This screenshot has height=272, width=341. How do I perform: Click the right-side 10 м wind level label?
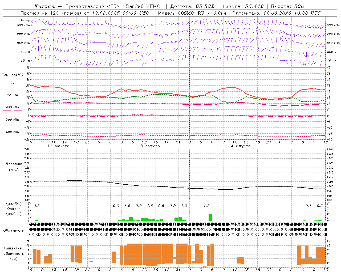[332, 61]
